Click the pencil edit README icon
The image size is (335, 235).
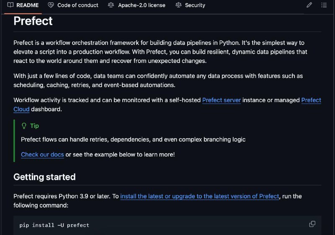pos(309,5)
